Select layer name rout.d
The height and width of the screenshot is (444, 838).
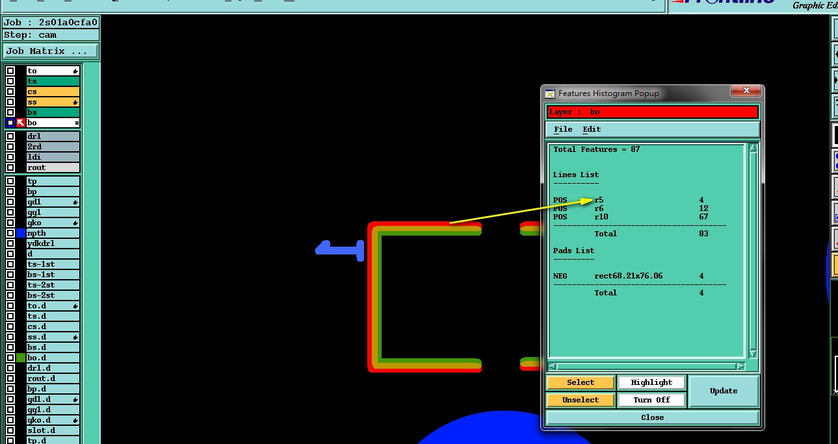(53, 378)
